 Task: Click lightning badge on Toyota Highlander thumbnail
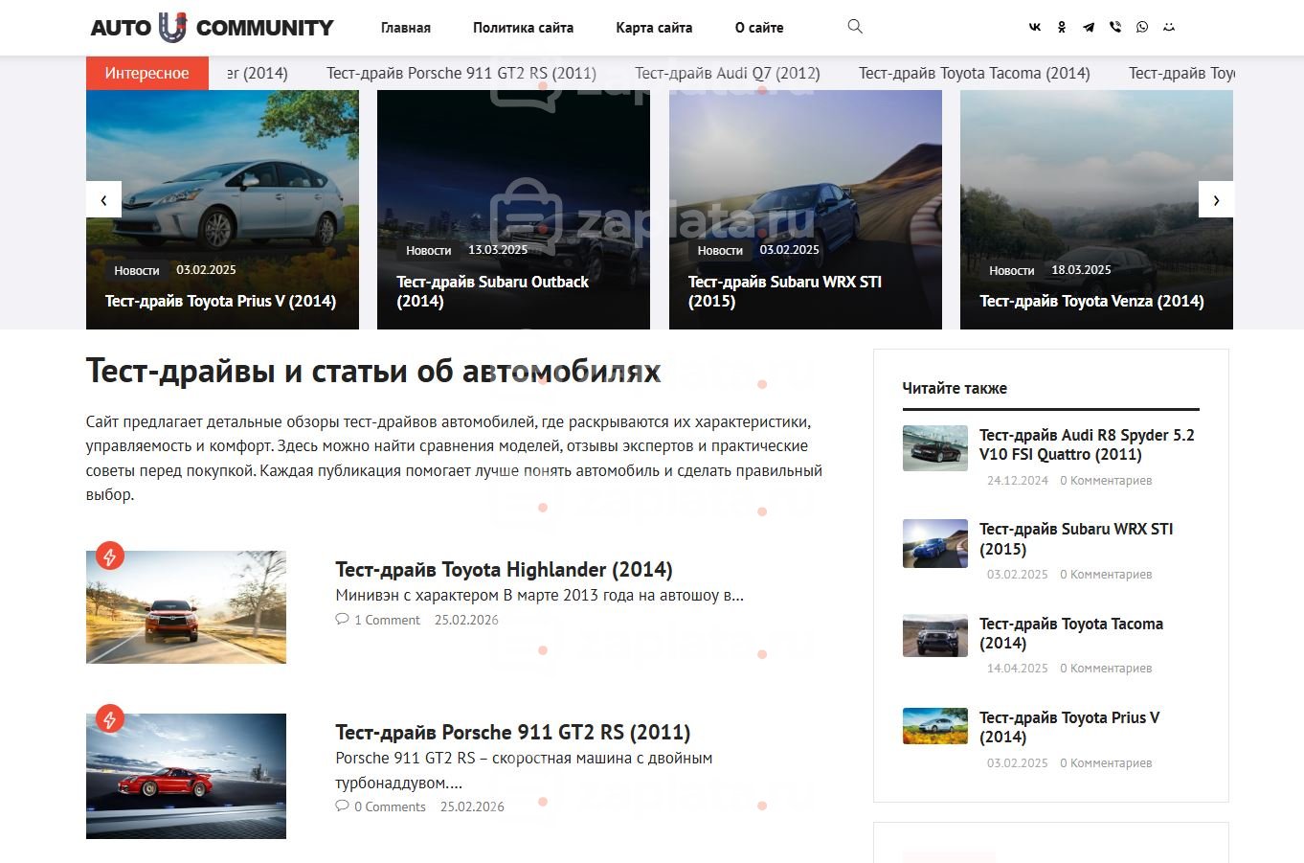110,556
